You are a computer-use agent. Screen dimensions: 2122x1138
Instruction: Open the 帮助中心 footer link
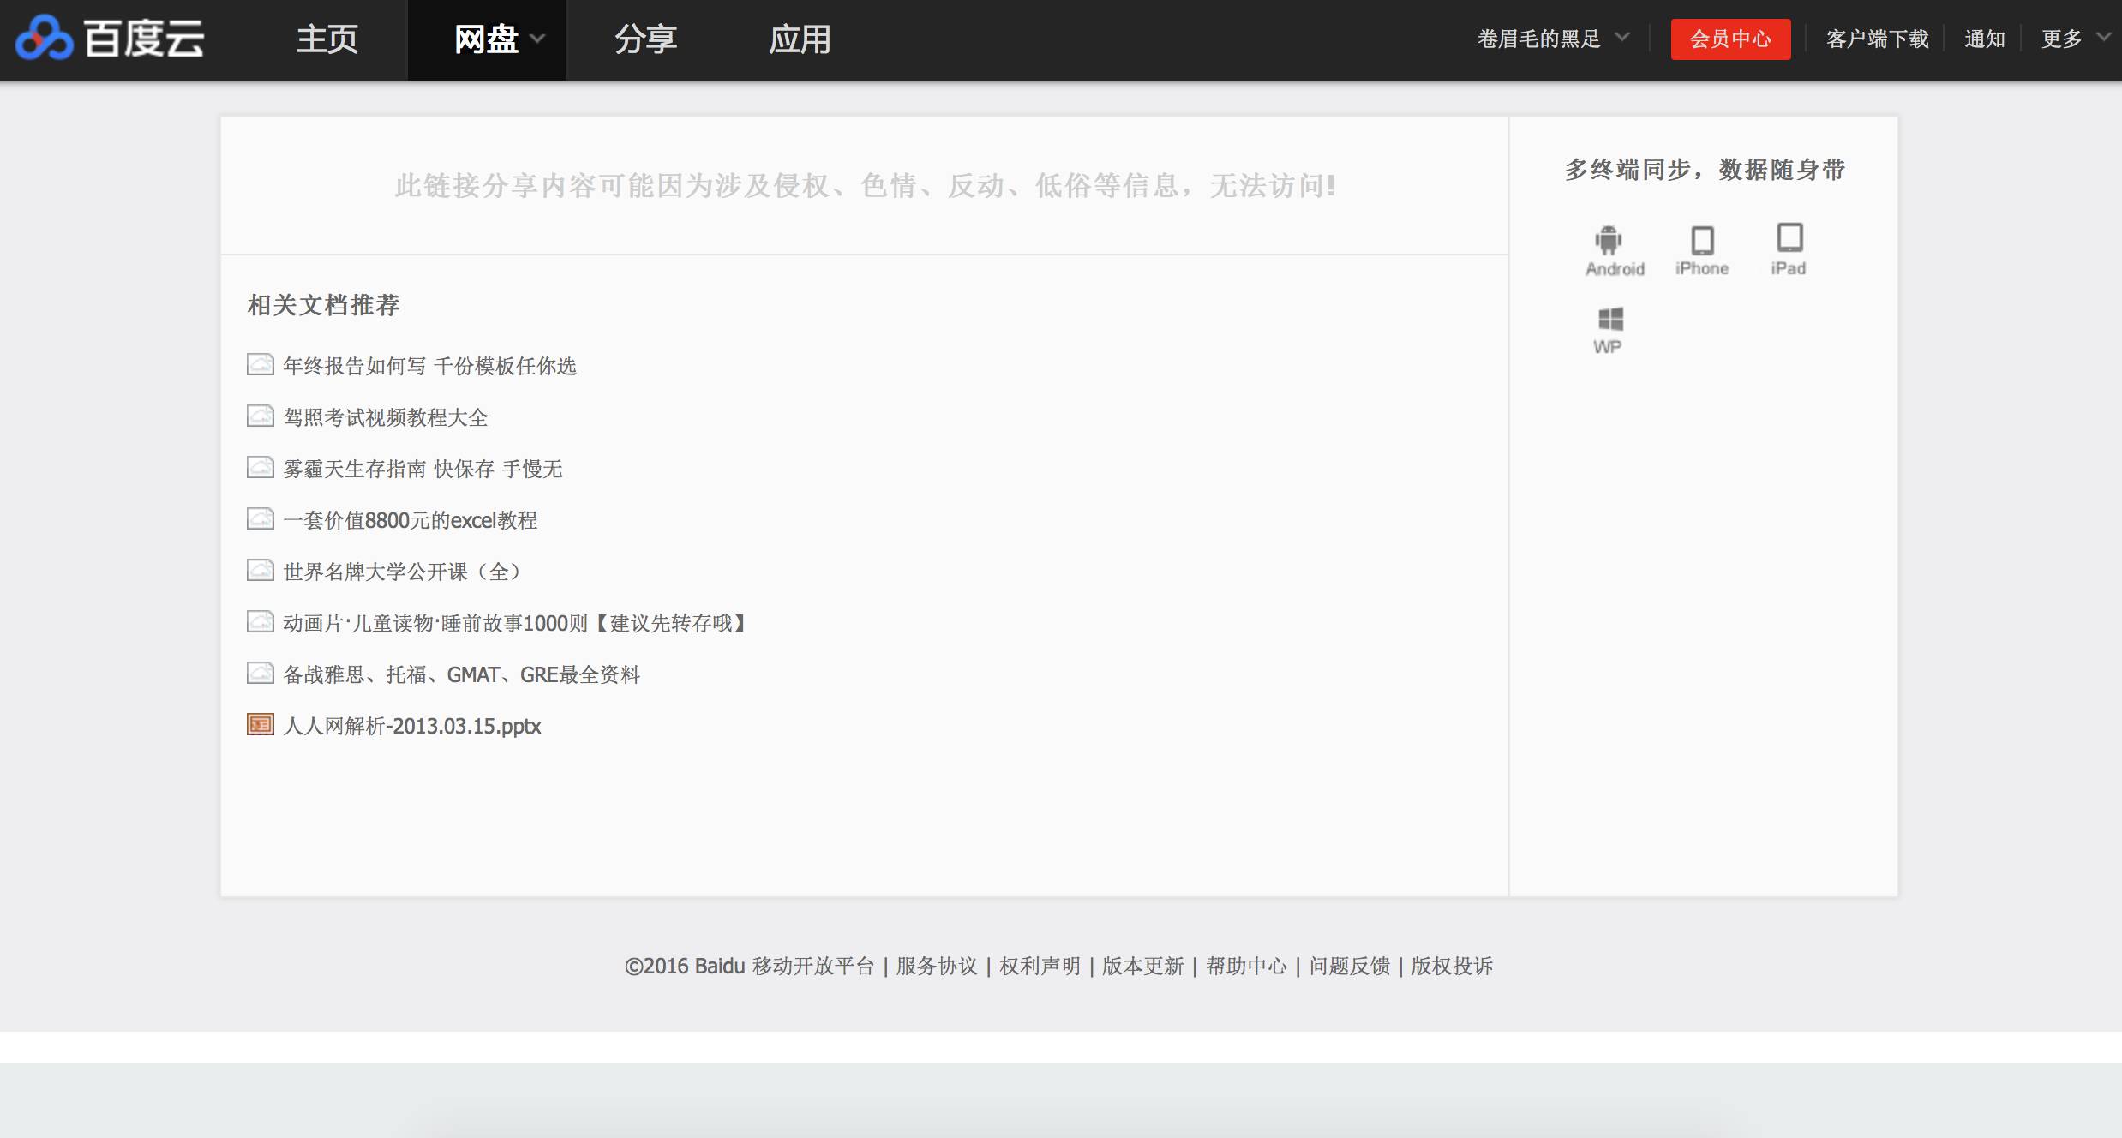[1245, 967]
